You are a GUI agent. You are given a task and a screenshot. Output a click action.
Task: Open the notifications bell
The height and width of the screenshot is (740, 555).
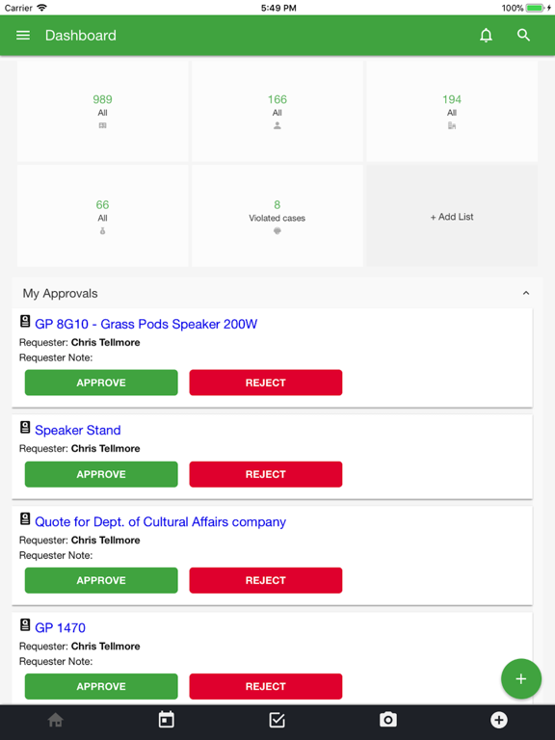pos(486,36)
